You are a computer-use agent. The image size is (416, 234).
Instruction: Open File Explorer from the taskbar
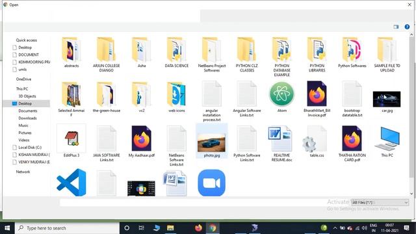coord(170,228)
